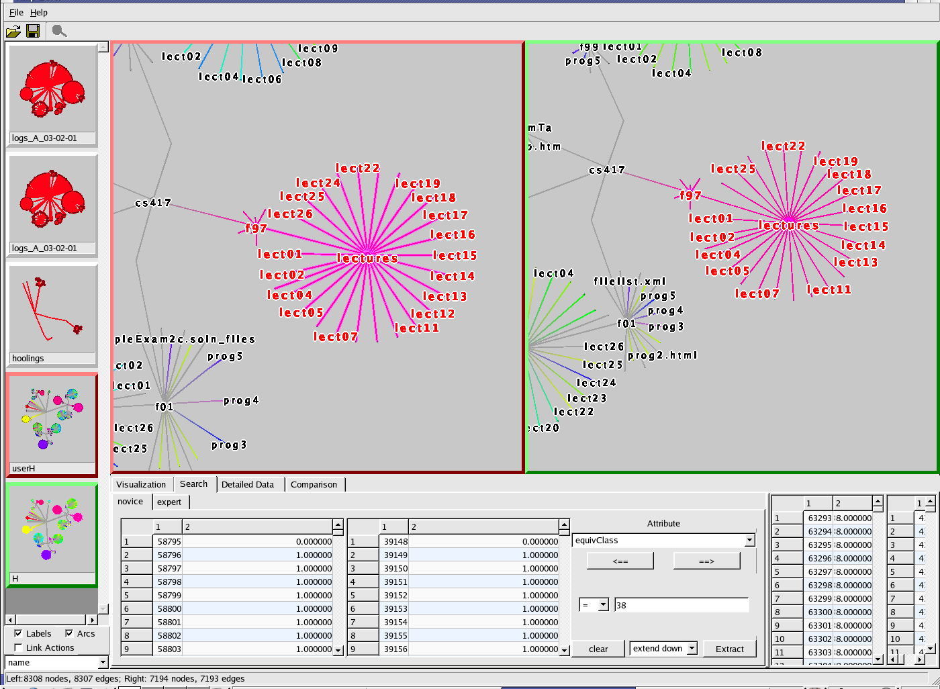
Task: Click the clear button
Action: point(598,649)
